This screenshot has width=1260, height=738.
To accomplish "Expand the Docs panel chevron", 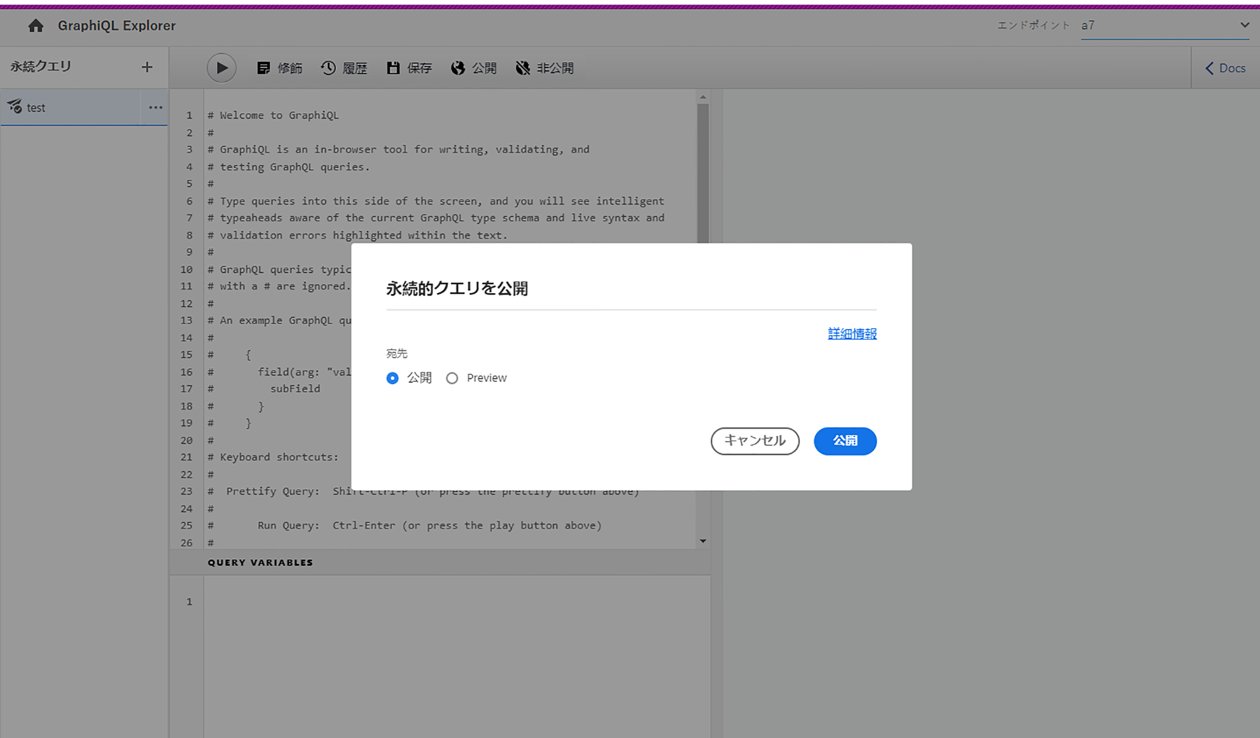I will [1210, 68].
